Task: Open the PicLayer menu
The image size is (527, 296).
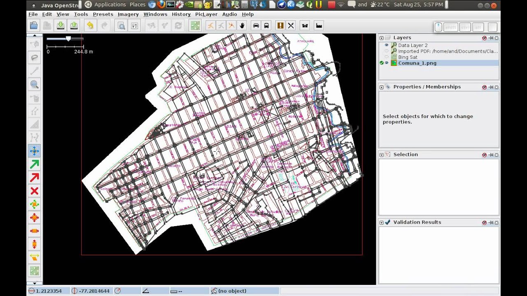Action: pos(206,14)
